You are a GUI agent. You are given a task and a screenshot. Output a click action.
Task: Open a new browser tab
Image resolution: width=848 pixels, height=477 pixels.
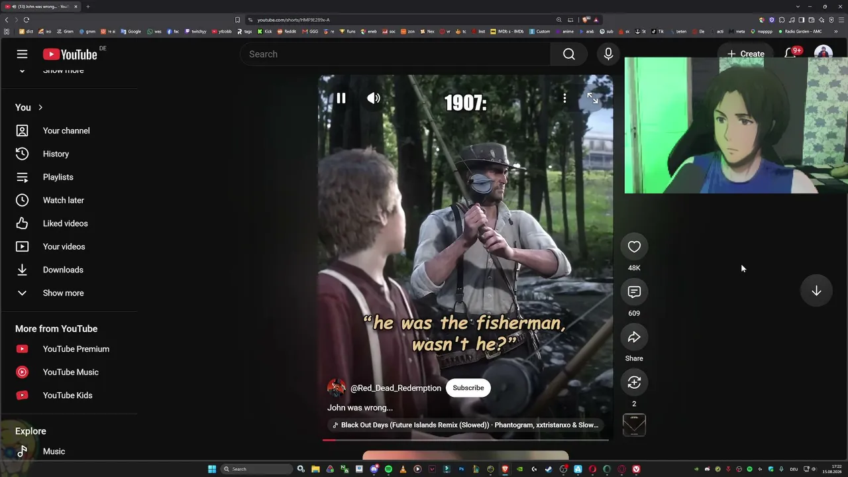[x=88, y=7]
